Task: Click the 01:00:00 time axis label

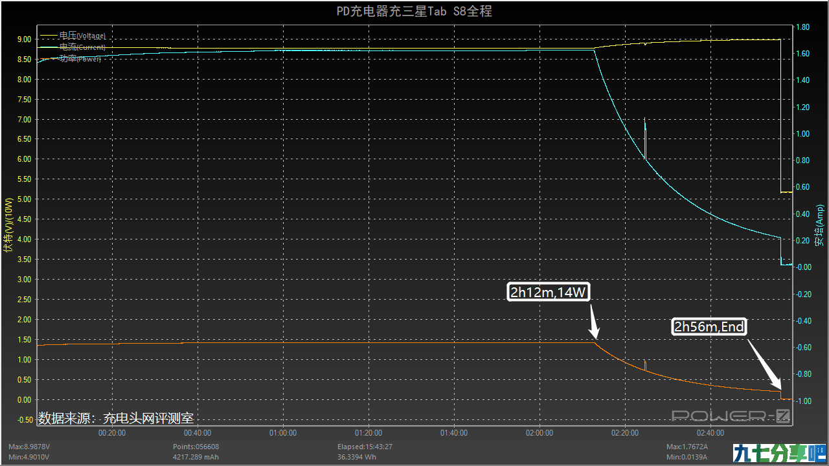Action: pyautogui.click(x=283, y=433)
